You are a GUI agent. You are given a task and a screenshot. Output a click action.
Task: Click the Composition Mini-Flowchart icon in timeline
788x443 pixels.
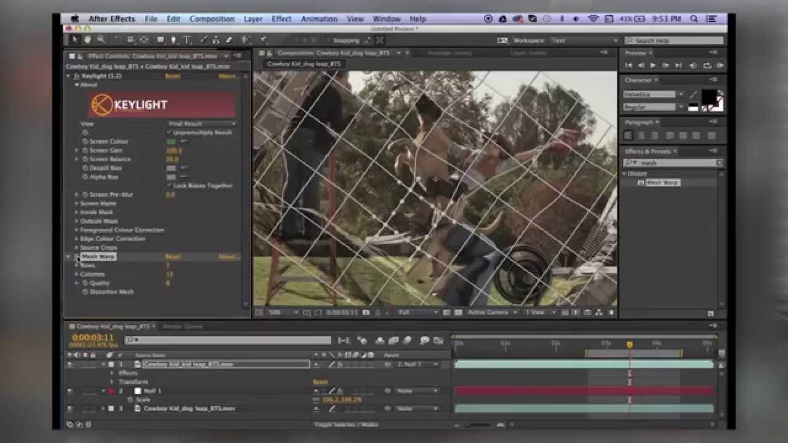[x=344, y=340]
